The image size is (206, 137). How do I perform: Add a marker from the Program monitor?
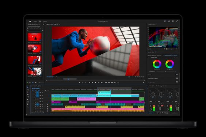coord(79,82)
